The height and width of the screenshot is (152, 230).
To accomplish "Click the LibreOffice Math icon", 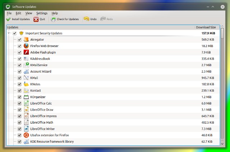I will coord(26,123).
